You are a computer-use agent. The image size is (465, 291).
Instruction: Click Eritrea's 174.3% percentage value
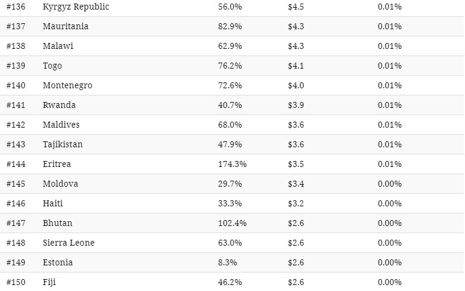coord(232,164)
